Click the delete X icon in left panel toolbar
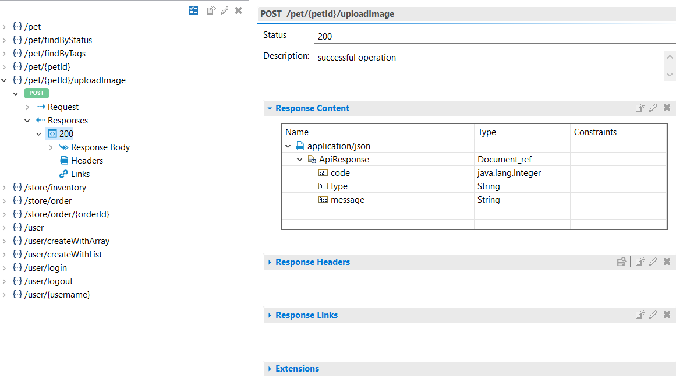Screen dimensions: 676x378 [x=238, y=10]
